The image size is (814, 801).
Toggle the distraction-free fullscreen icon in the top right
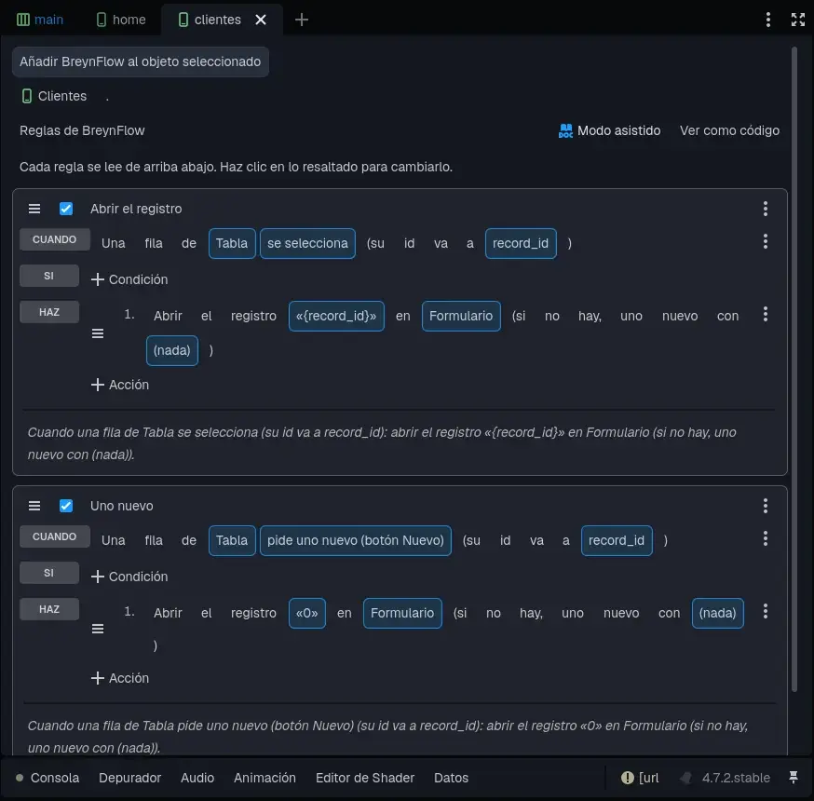point(798,20)
